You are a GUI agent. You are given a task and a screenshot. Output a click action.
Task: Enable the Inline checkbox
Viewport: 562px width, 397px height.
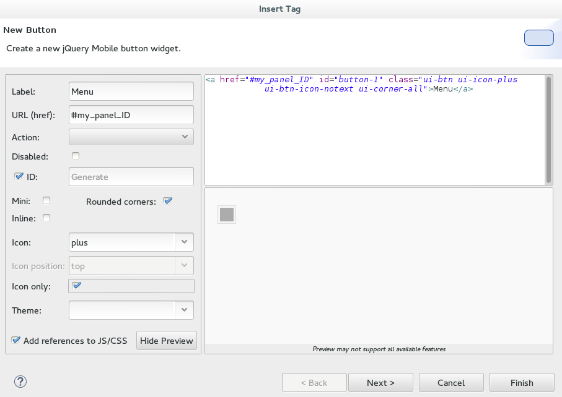[x=46, y=218]
